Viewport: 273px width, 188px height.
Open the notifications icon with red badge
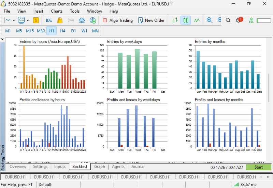click(x=239, y=20)
